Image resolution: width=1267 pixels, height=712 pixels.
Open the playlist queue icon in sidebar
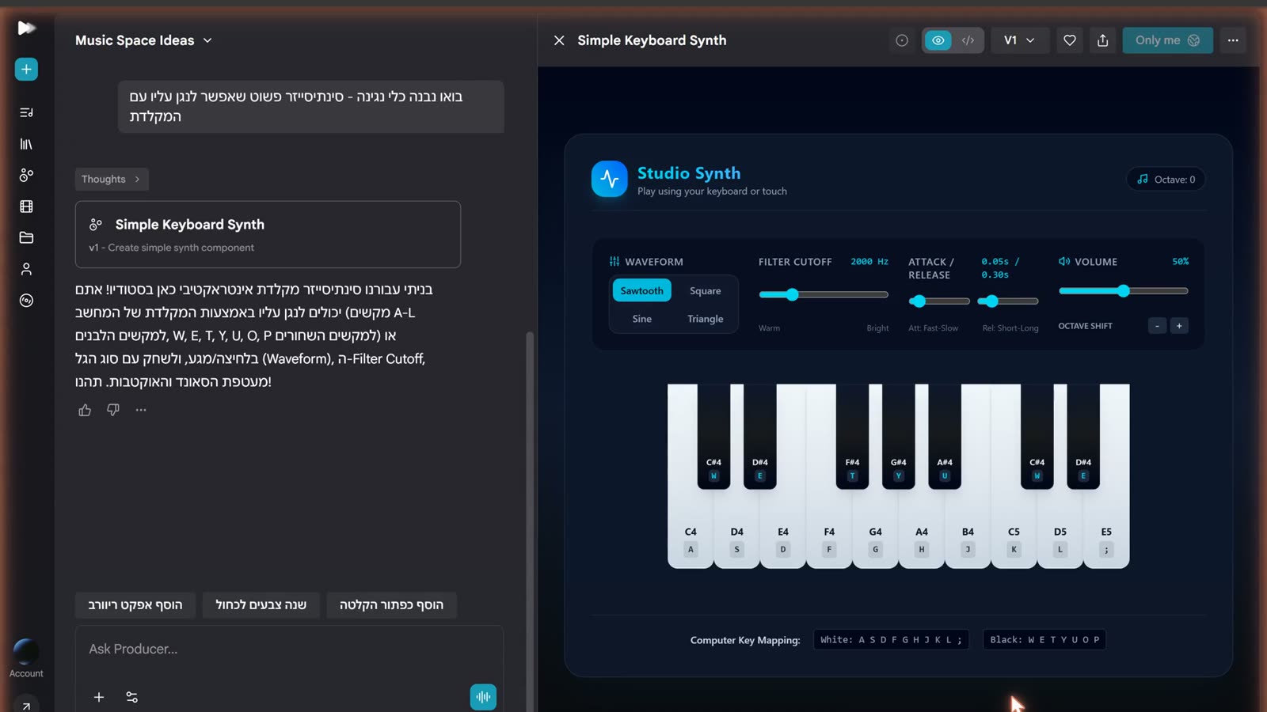pyautogui.click(x=26, y=112)
